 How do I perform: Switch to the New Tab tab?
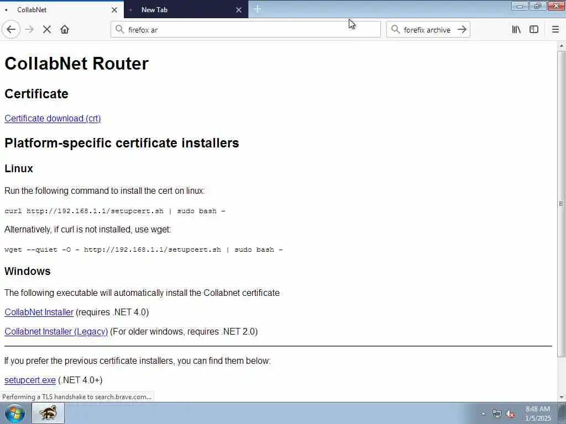186,10
